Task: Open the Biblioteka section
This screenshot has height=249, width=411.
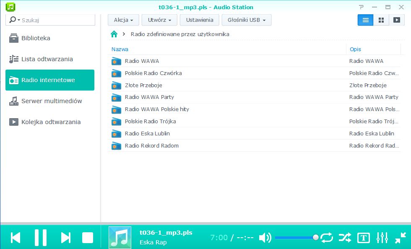Action: pos(50,38)
